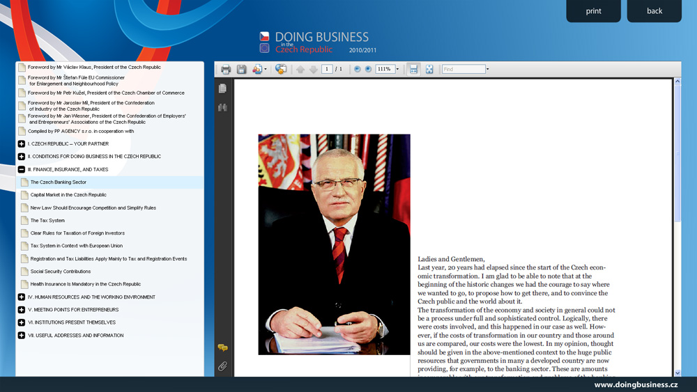This screenshot has height=392, width=697.
Task: Click the I. CZECH REPUBLIC – YOUR PARTNER label
Action: 68,144
